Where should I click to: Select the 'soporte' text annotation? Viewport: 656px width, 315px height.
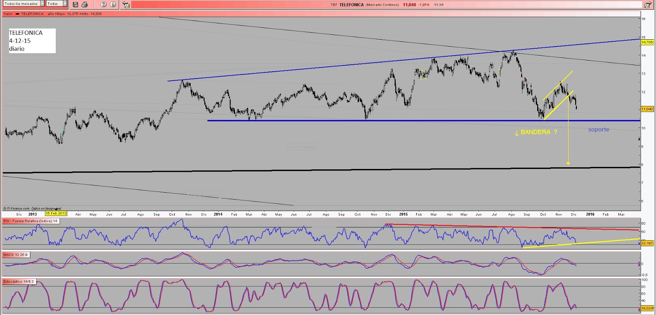pyautogui.click(x=599, y=130)
